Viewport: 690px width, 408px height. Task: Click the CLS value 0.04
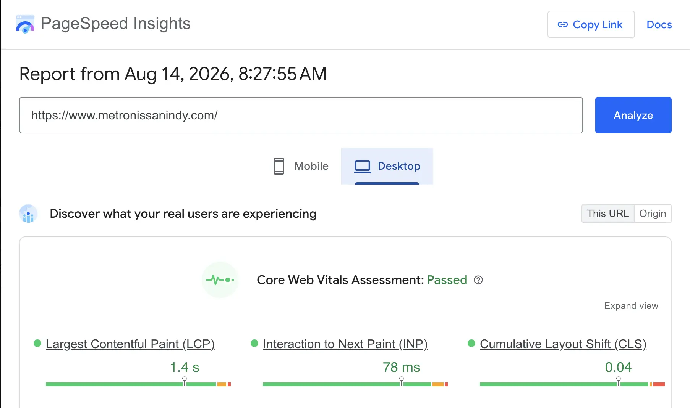coord(619,367)
